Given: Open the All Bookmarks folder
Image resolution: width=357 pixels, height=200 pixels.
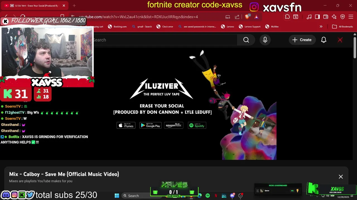Looking at the screenshot, I should point(342,27).
